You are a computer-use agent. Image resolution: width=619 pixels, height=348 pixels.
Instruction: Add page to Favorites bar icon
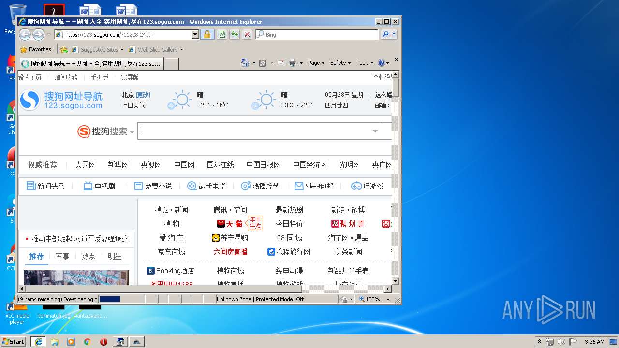point(64,49)
